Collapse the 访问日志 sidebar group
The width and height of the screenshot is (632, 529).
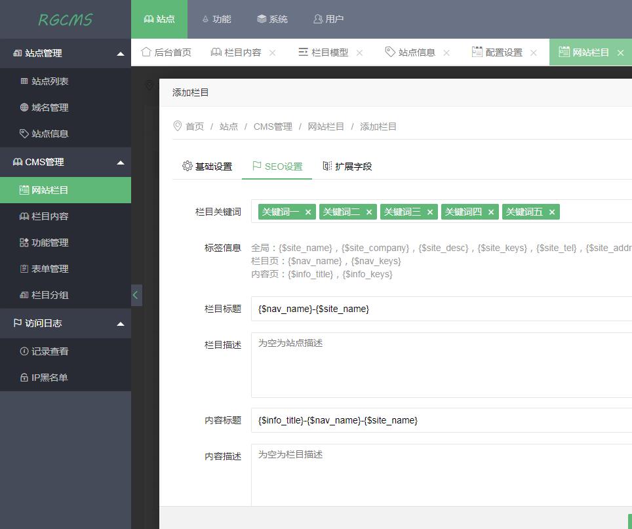click(x=66, y=323)
